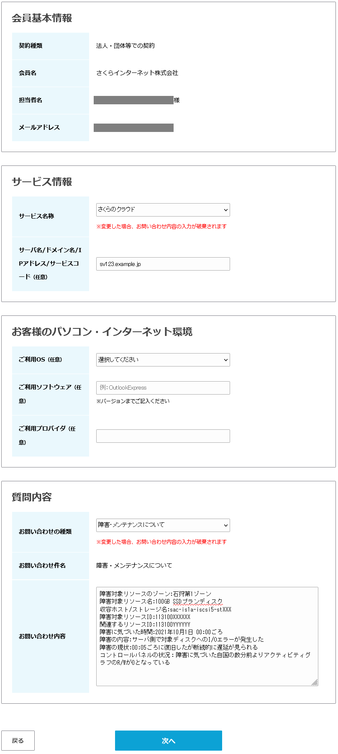Click the ご利用プロバイダ input field
The width and height of the screenshot is (338, 754).
(163, 436)
